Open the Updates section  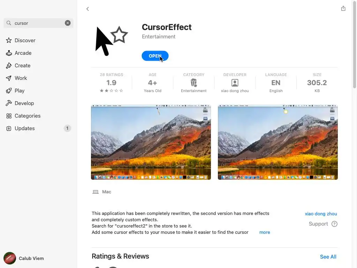pyautogui.click(x=38, y=128)
